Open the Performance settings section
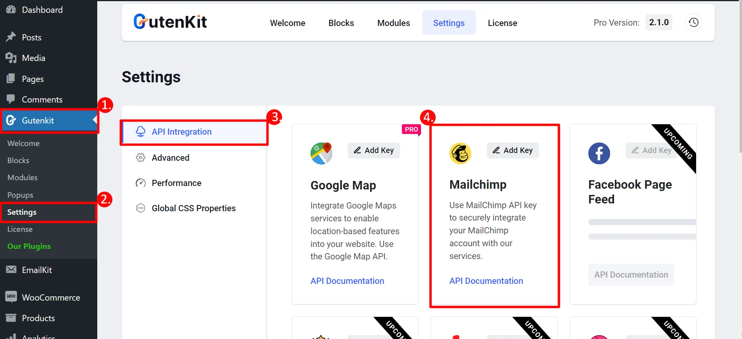The width and height of the screenshot is (742, 339). coord(176,183)
